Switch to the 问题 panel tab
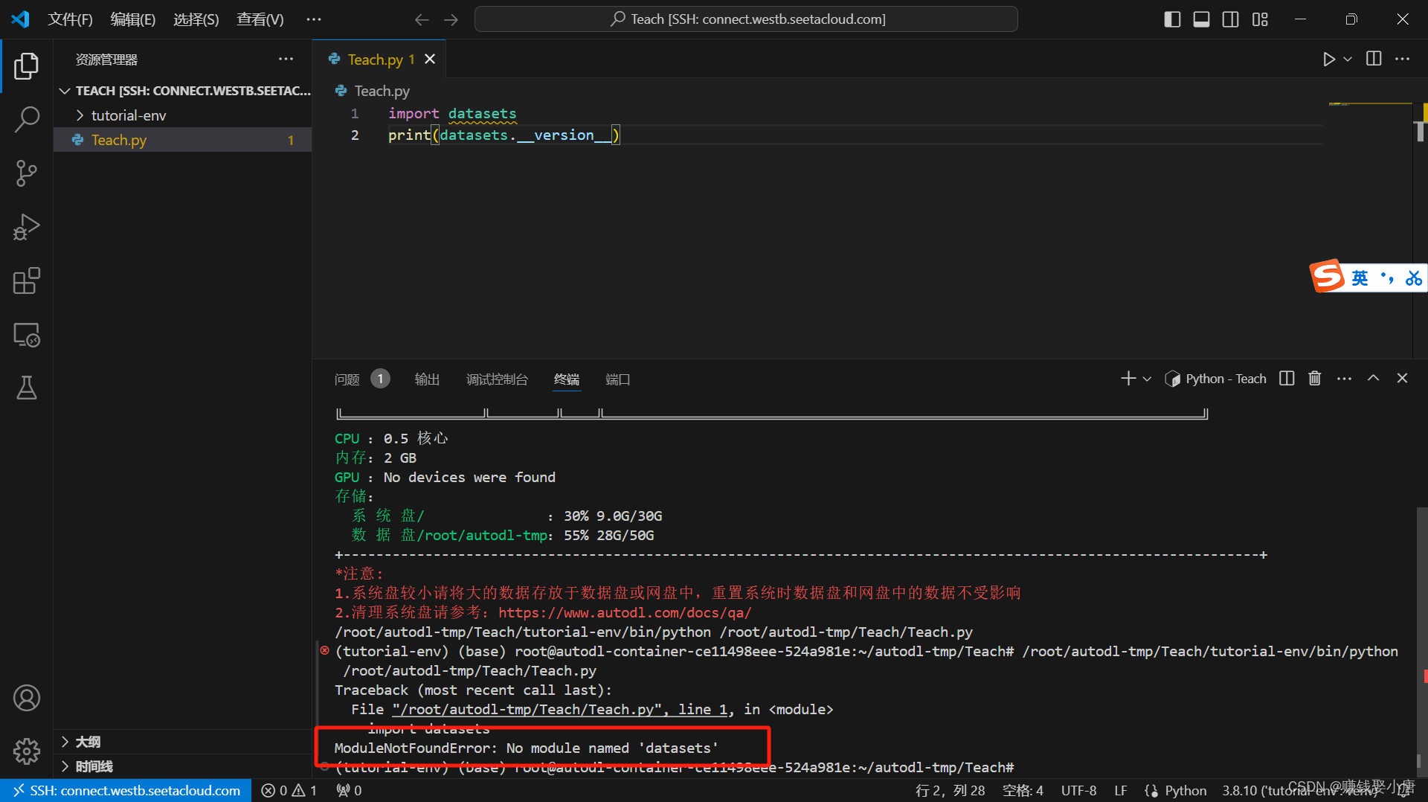Image resolution: width=1428 pixels, height=802 pixels. tap(347, 379)
